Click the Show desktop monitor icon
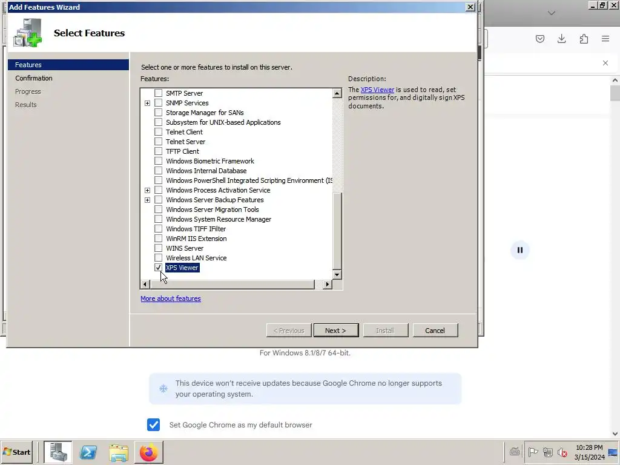This screenshot has width=620, height=465. [614, 452]
